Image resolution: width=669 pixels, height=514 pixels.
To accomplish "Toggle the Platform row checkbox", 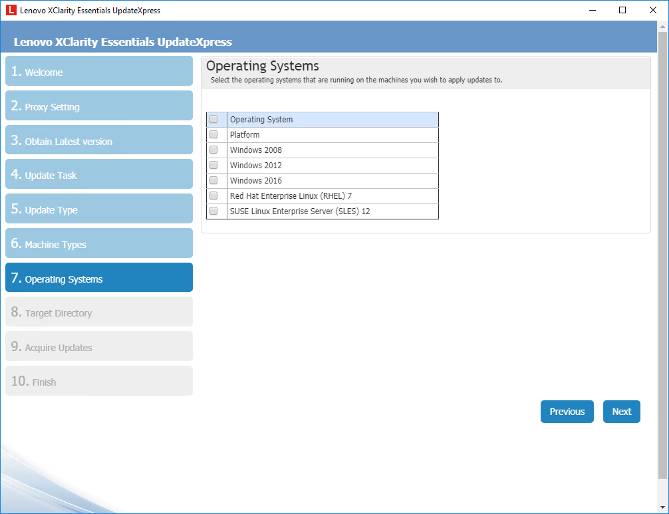I will click(x=213, y=134).
